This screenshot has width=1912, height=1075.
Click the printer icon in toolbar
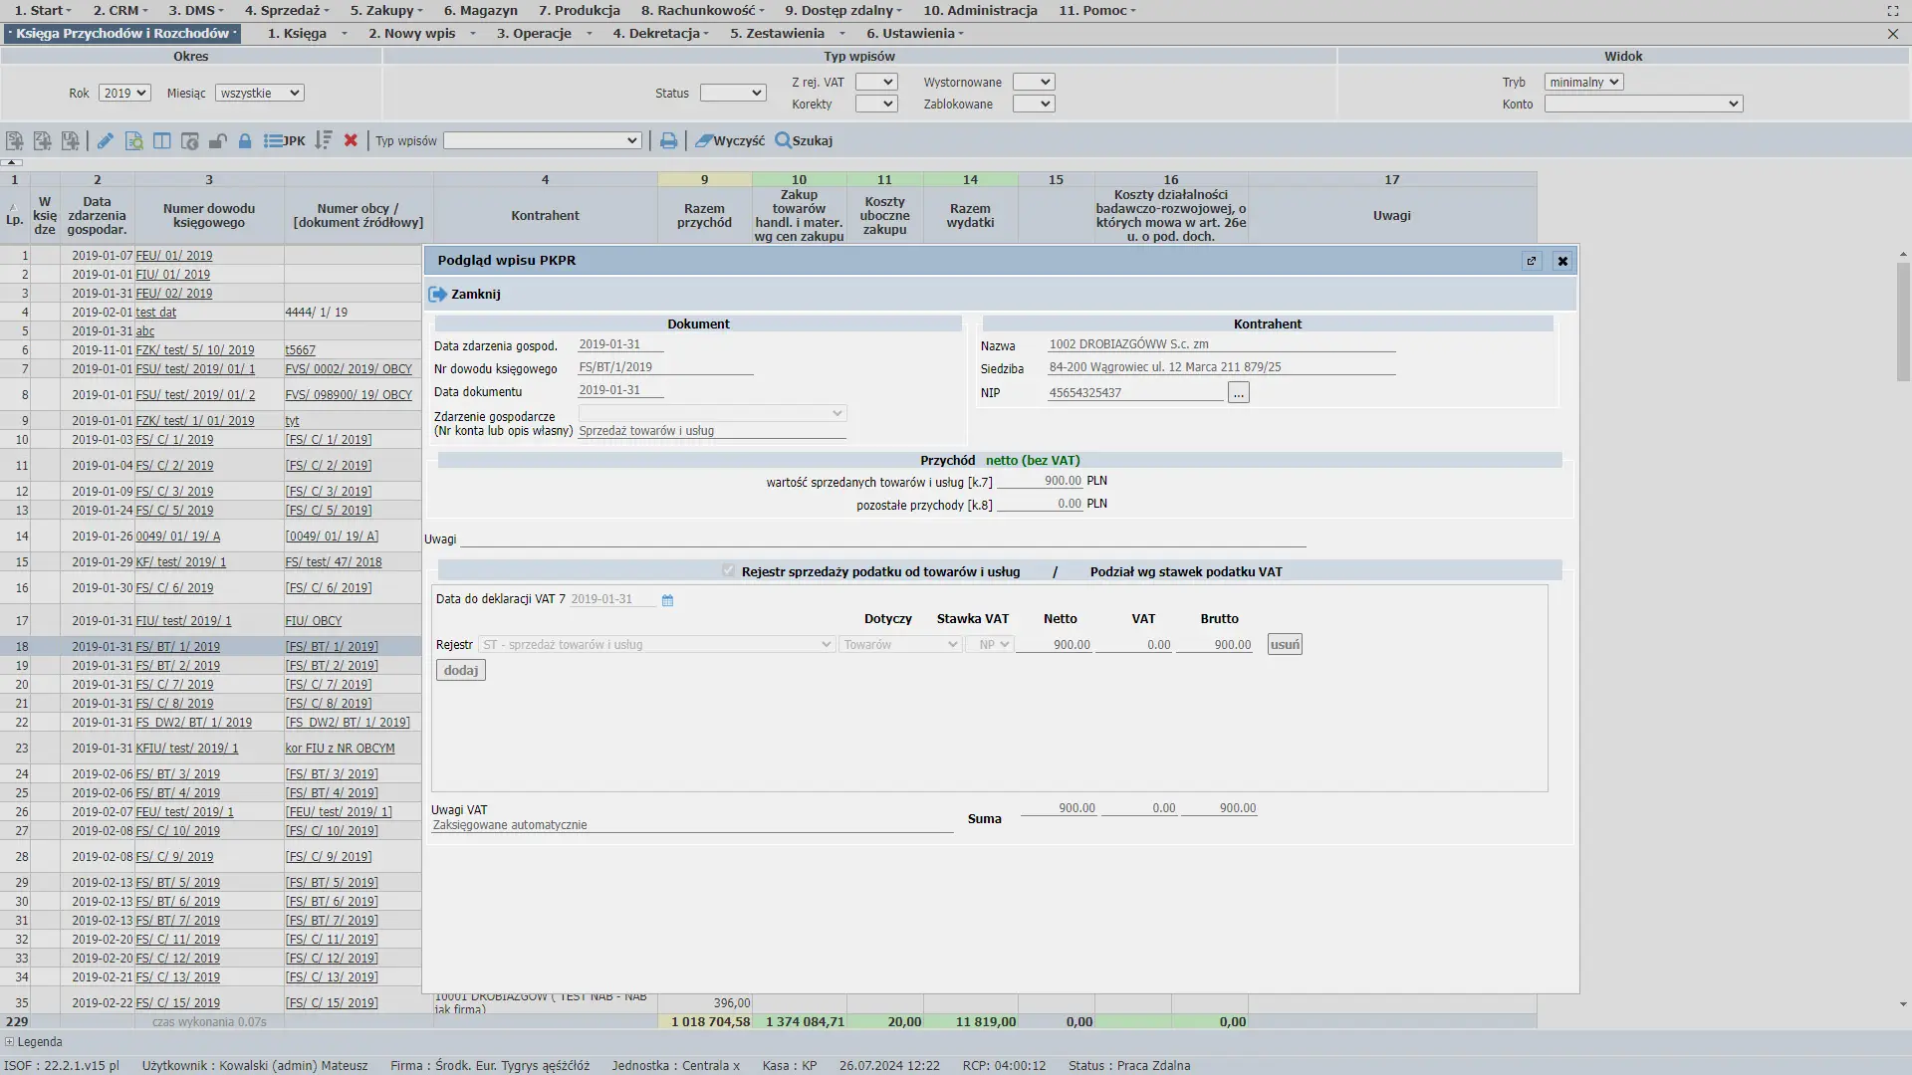668,141
